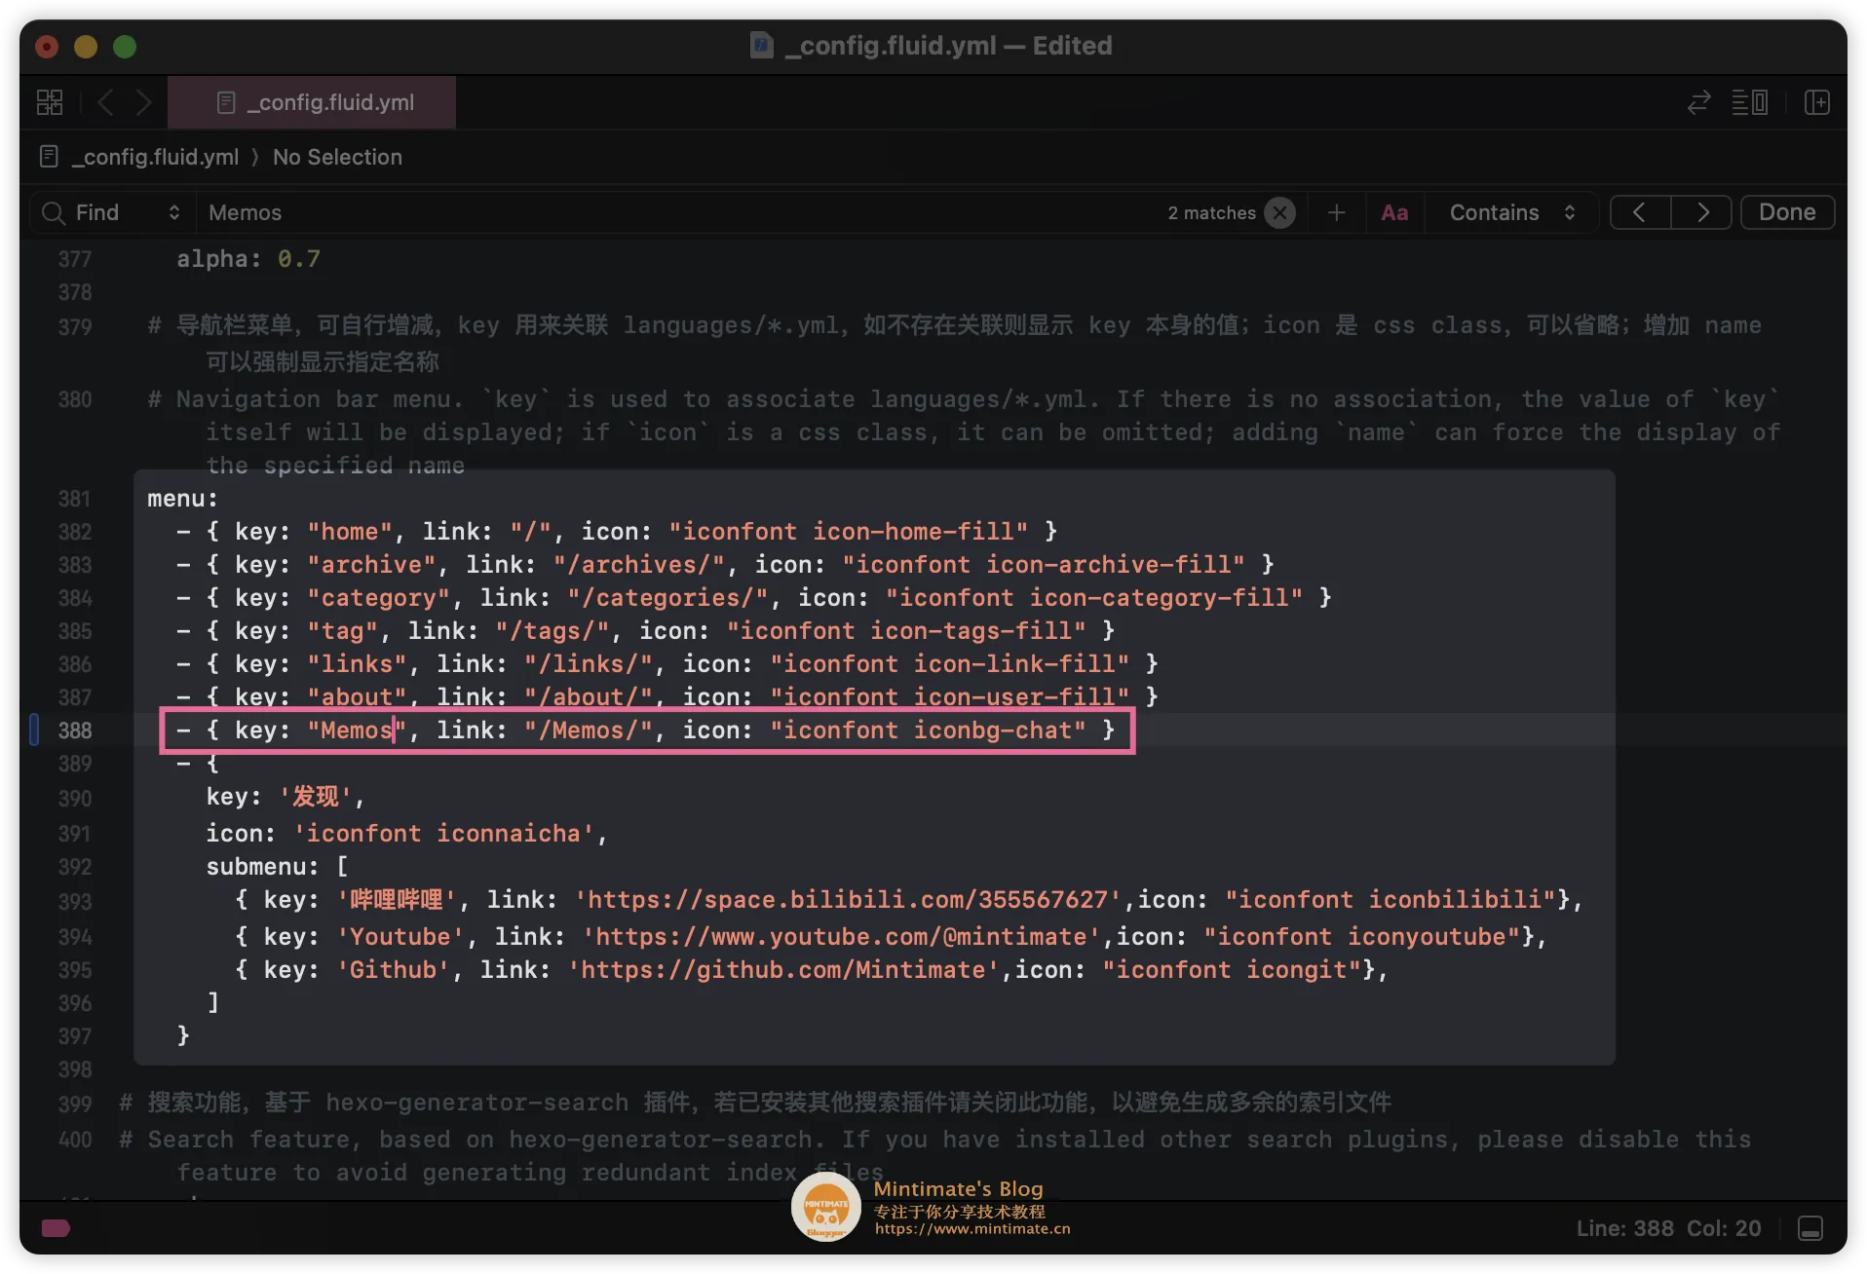Click the "/tags/" link string
1867x1274 pixels.
(x=552, y=631)
